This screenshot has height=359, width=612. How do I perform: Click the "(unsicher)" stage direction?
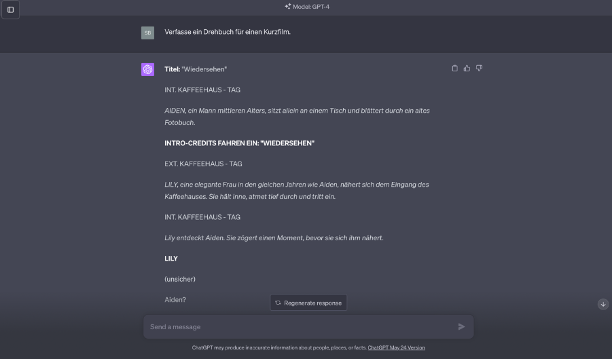(180, 279)
